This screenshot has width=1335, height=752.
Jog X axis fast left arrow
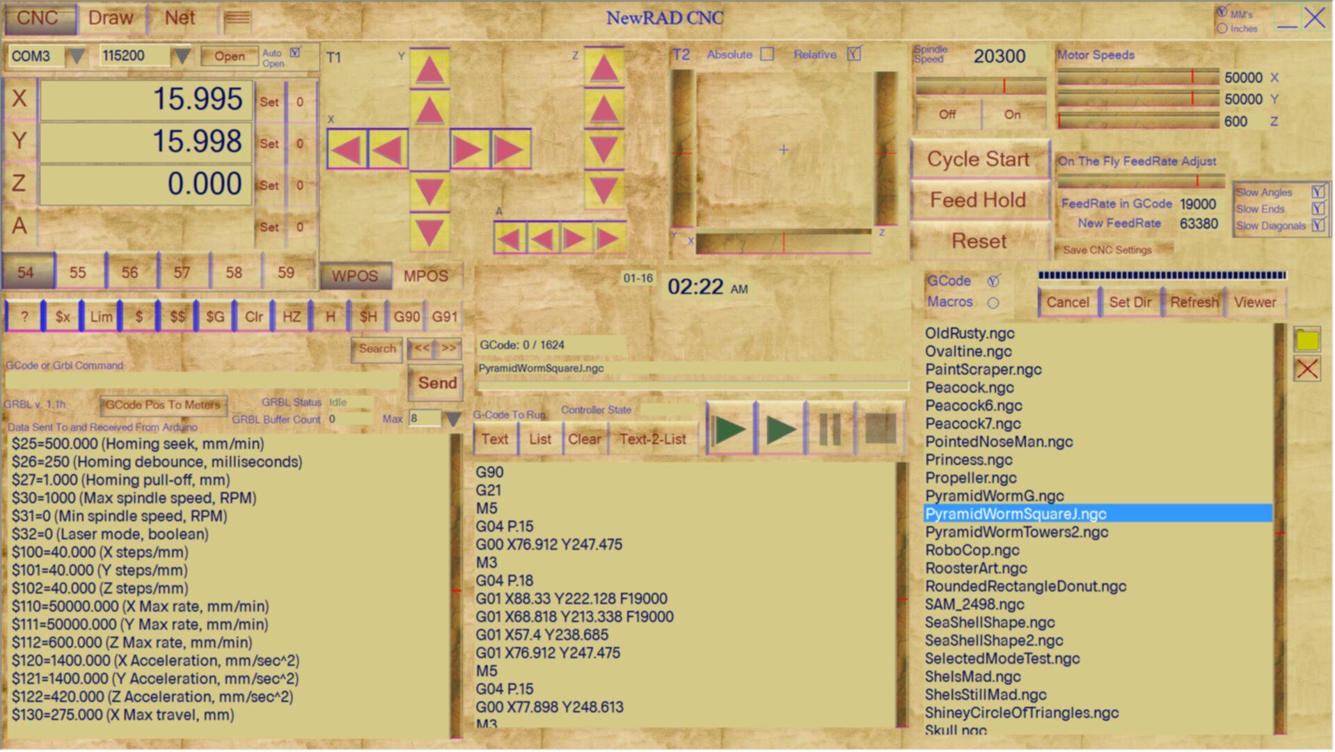click(347, 149)
